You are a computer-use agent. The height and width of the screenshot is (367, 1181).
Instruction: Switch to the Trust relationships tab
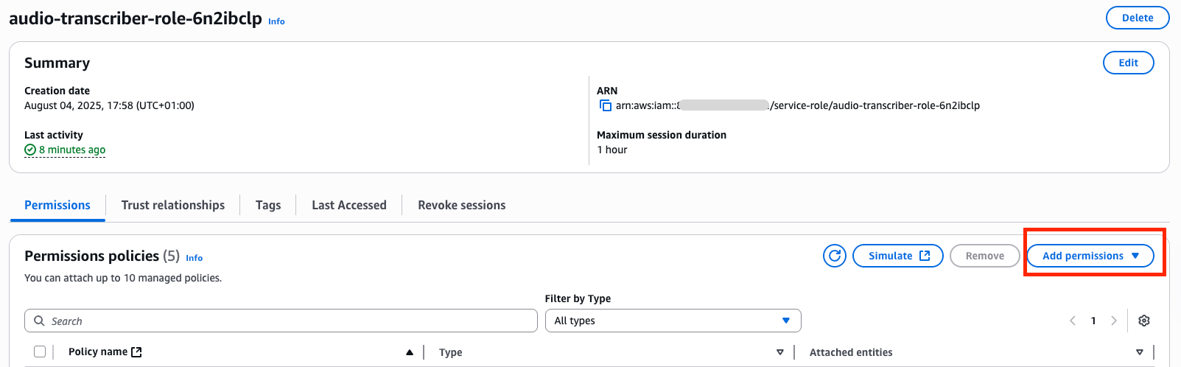(x=173, y=205)
